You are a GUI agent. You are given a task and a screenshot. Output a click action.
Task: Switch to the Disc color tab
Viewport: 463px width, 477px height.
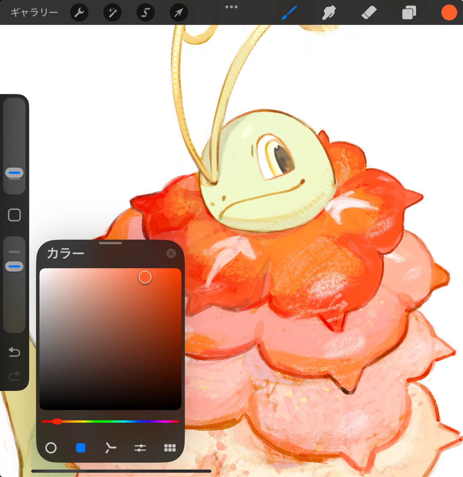[51, 448]
